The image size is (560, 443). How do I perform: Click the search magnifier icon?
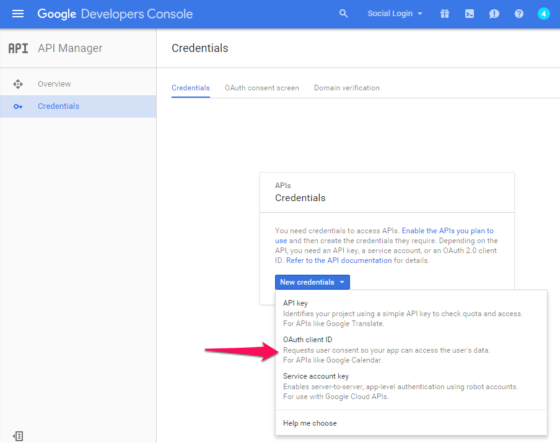[x=343, y=14]
